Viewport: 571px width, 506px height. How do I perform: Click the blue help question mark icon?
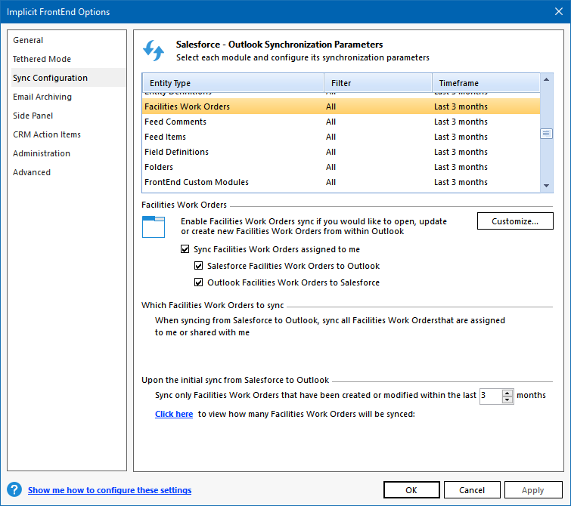(x=14, y=489)
